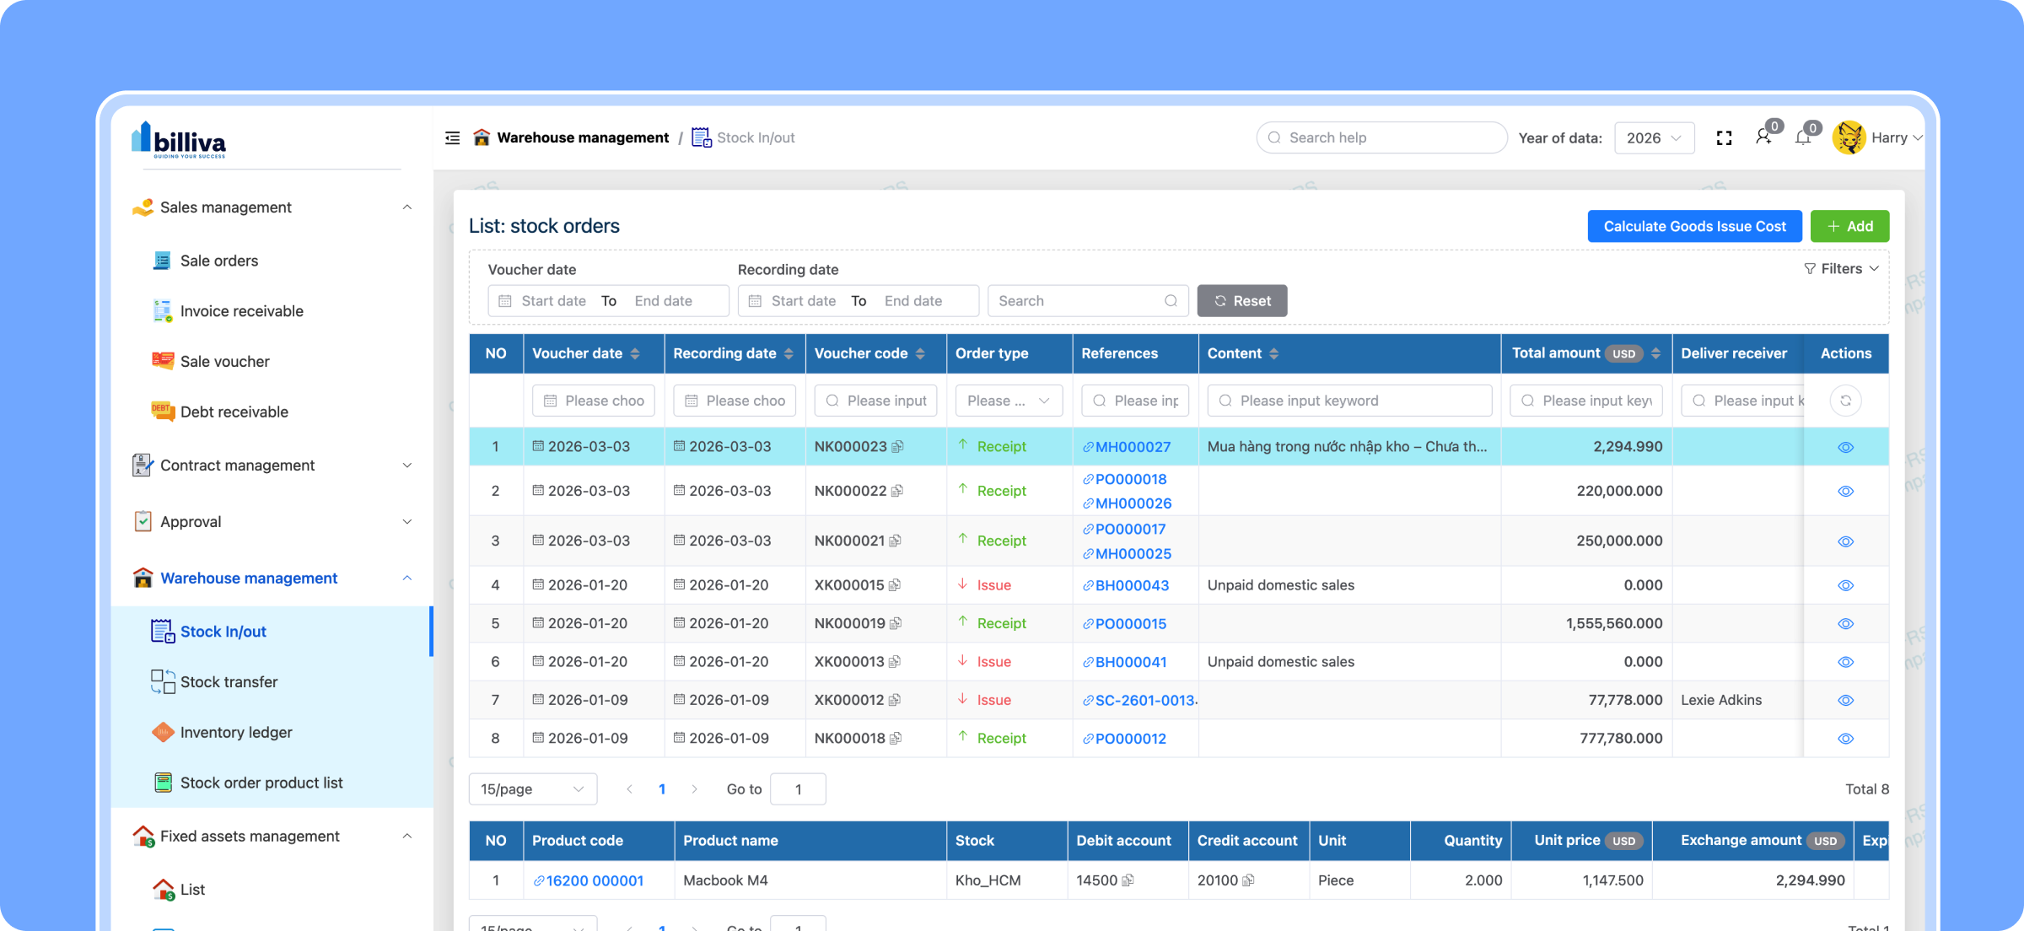This screenshot has width=2024, height=931.
Task: View details eye icon for row XK000015
Action: click(x=1845, y=585)
